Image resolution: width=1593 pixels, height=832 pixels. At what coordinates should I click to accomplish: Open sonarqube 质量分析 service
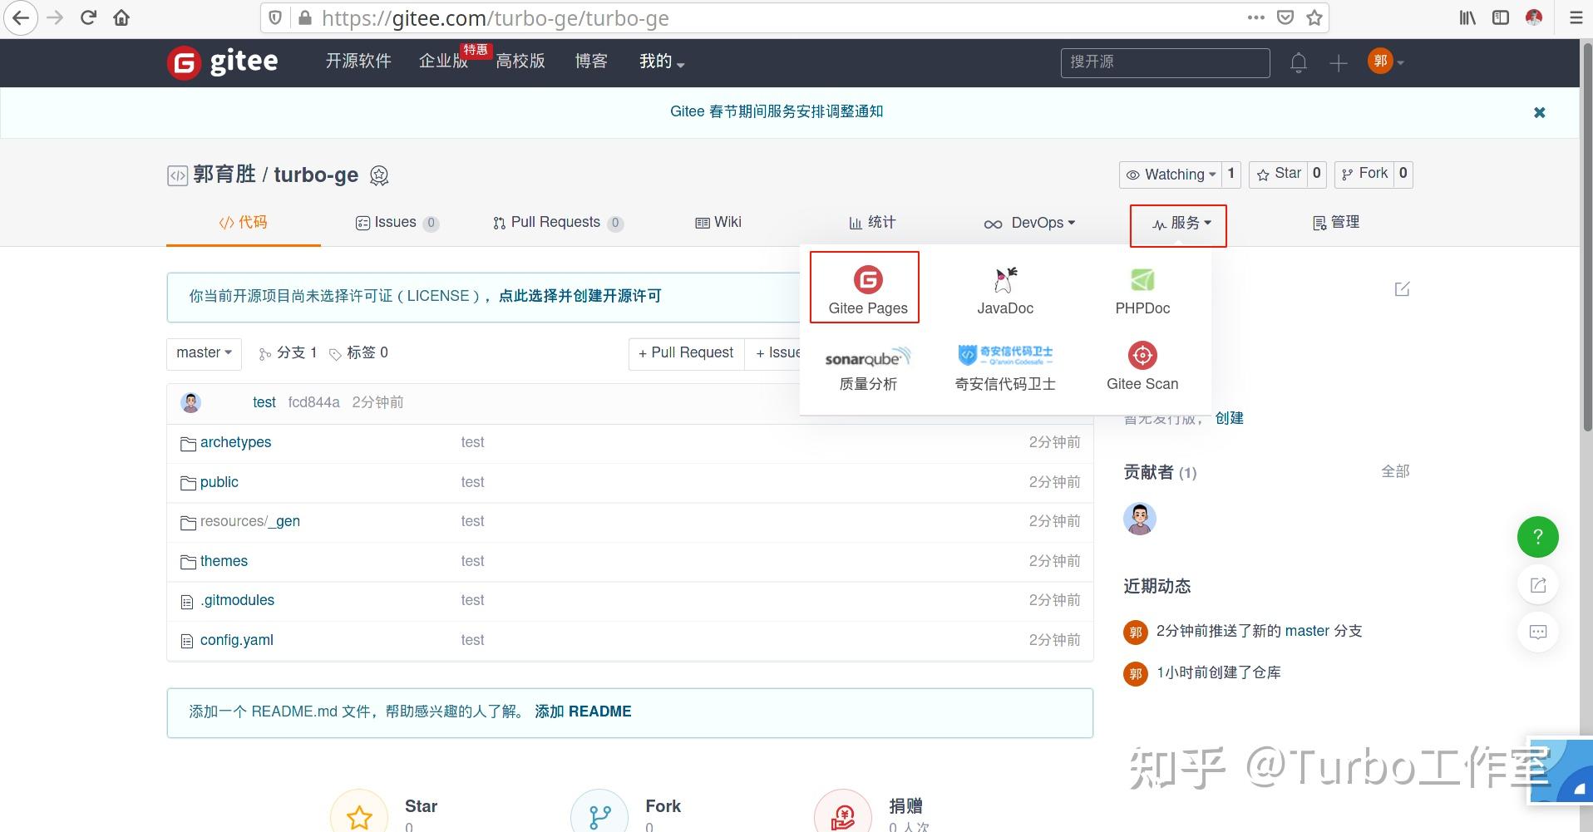point(868,369)
